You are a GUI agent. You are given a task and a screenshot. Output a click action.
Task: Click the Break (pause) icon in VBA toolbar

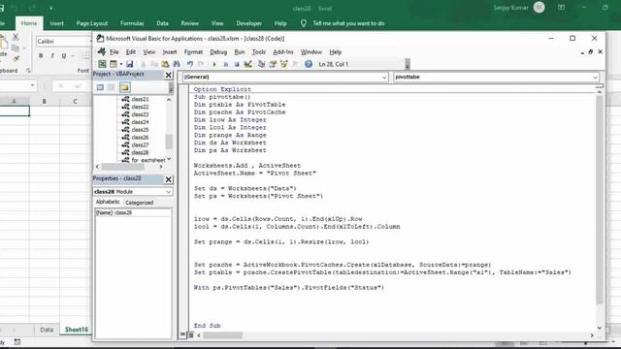point(225,64)
